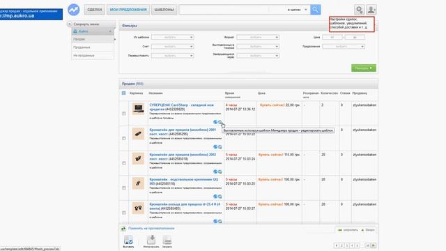Open the Предложения filter dropdown
Viewport: 446px width, 251px height.
pyautogui.click(x=344, y=47)
